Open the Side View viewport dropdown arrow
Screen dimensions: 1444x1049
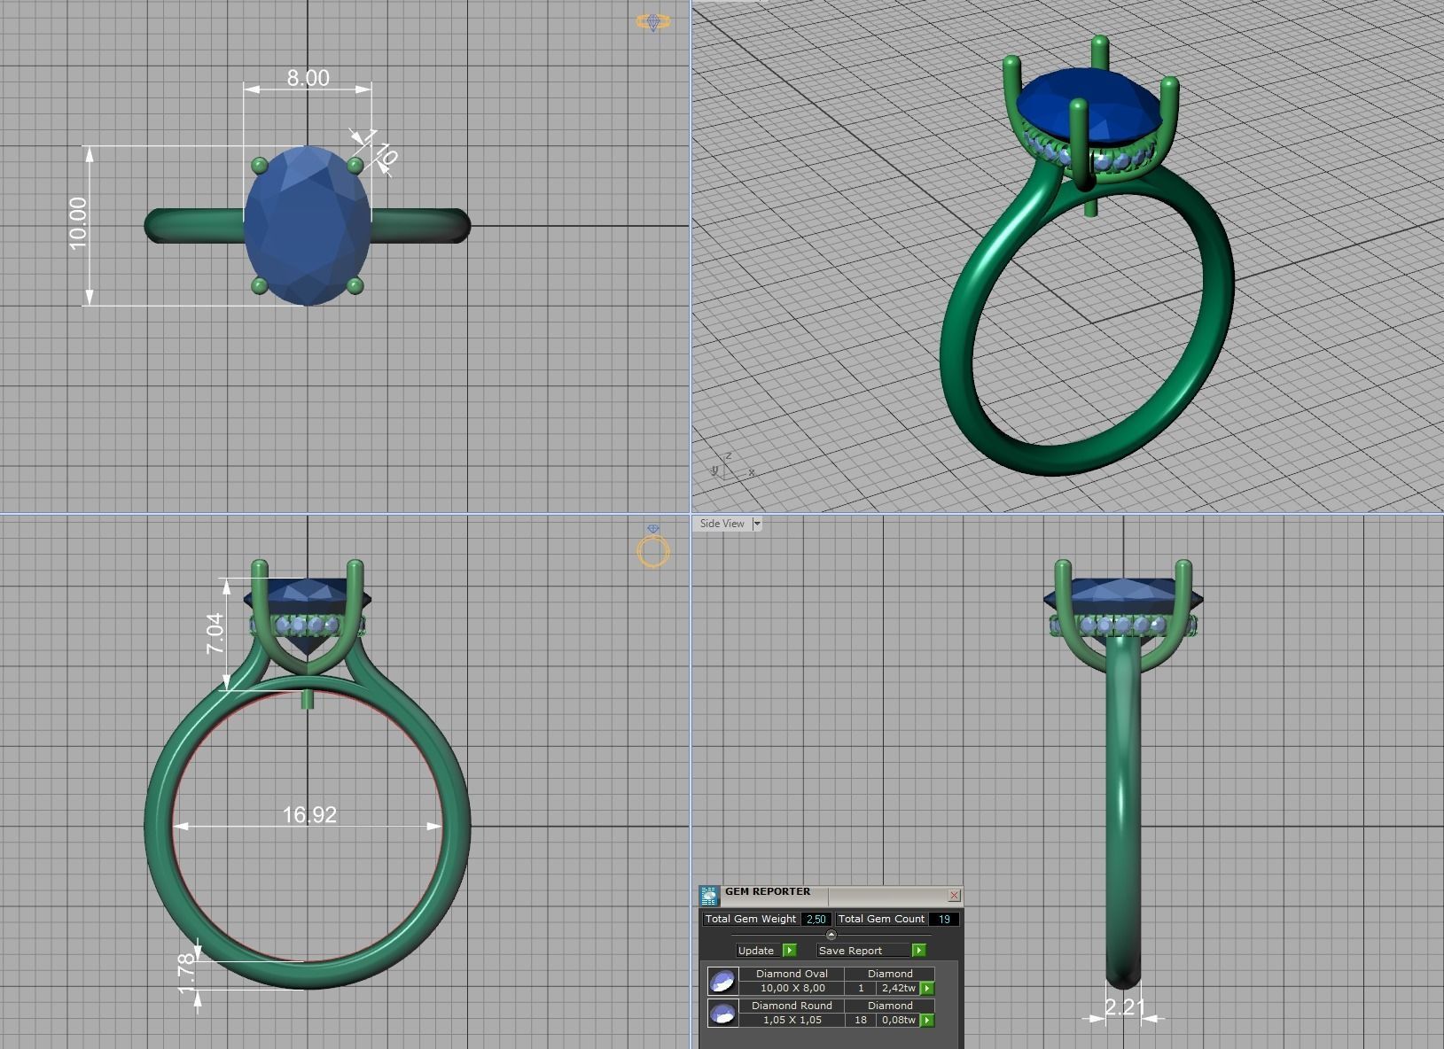756,524
